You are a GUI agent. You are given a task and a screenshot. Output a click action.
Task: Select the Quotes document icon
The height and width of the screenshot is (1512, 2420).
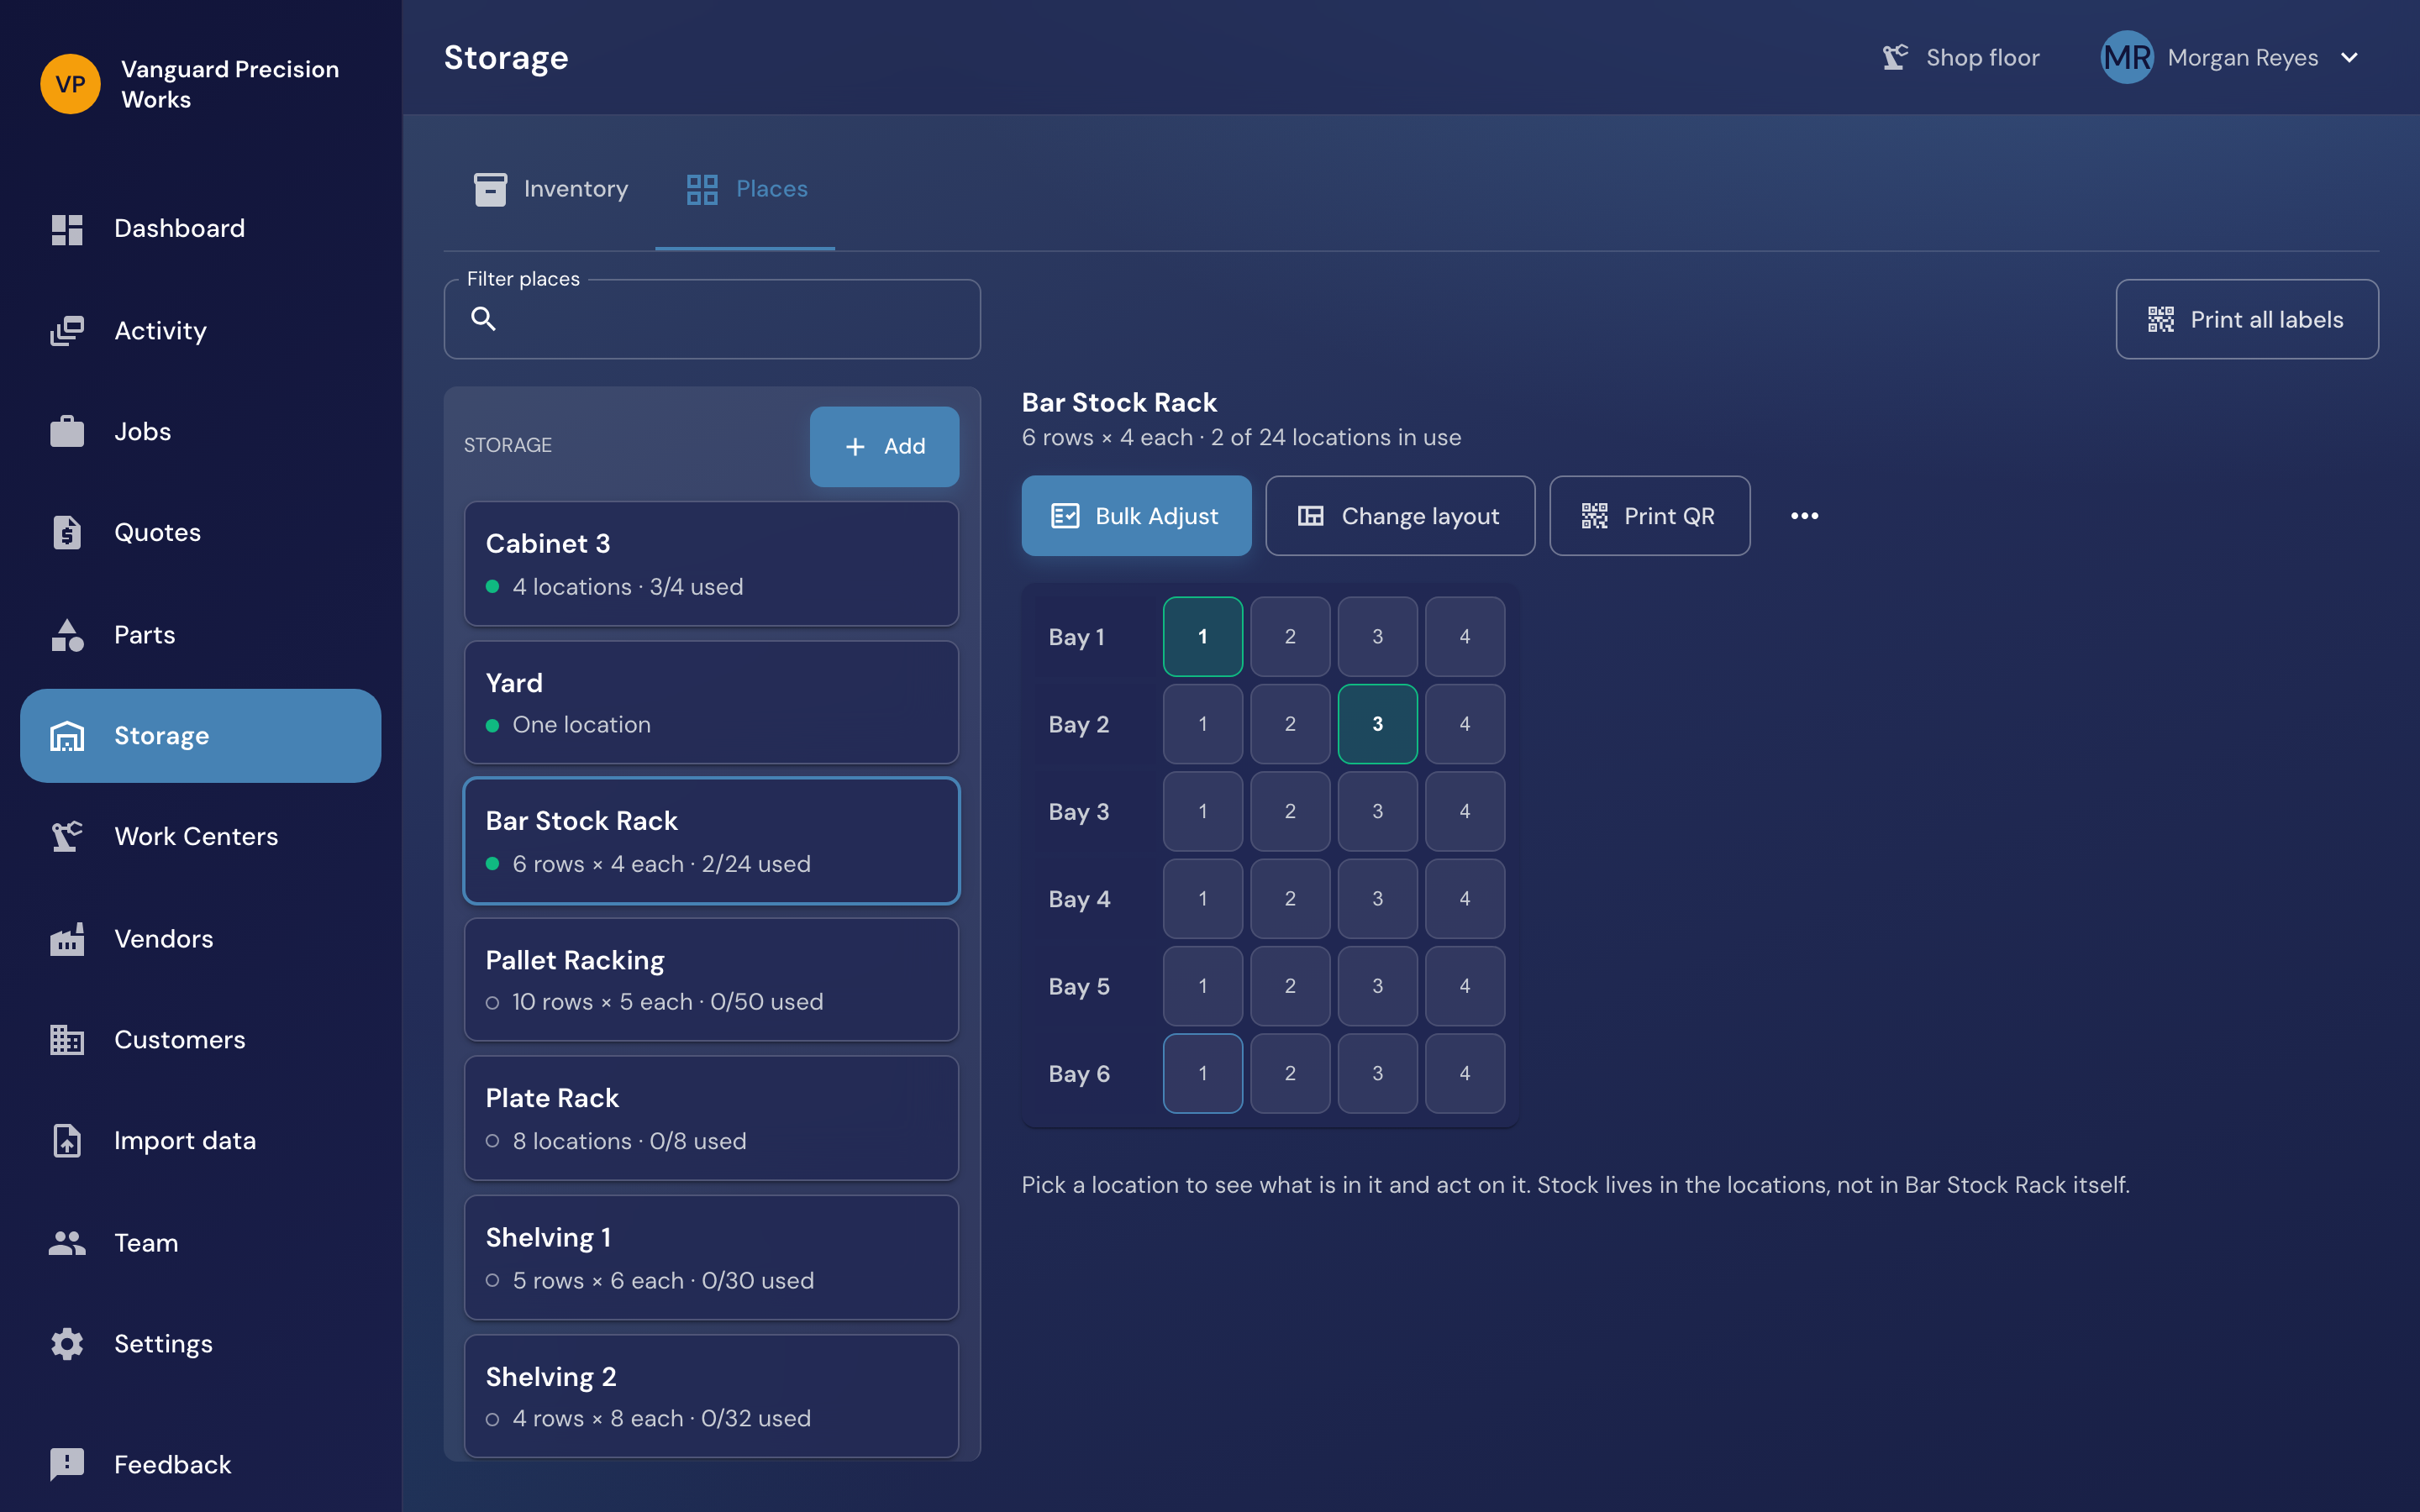[x=67, y=533]
